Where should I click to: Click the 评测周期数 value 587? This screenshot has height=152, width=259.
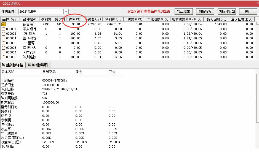tap(45, 98)
